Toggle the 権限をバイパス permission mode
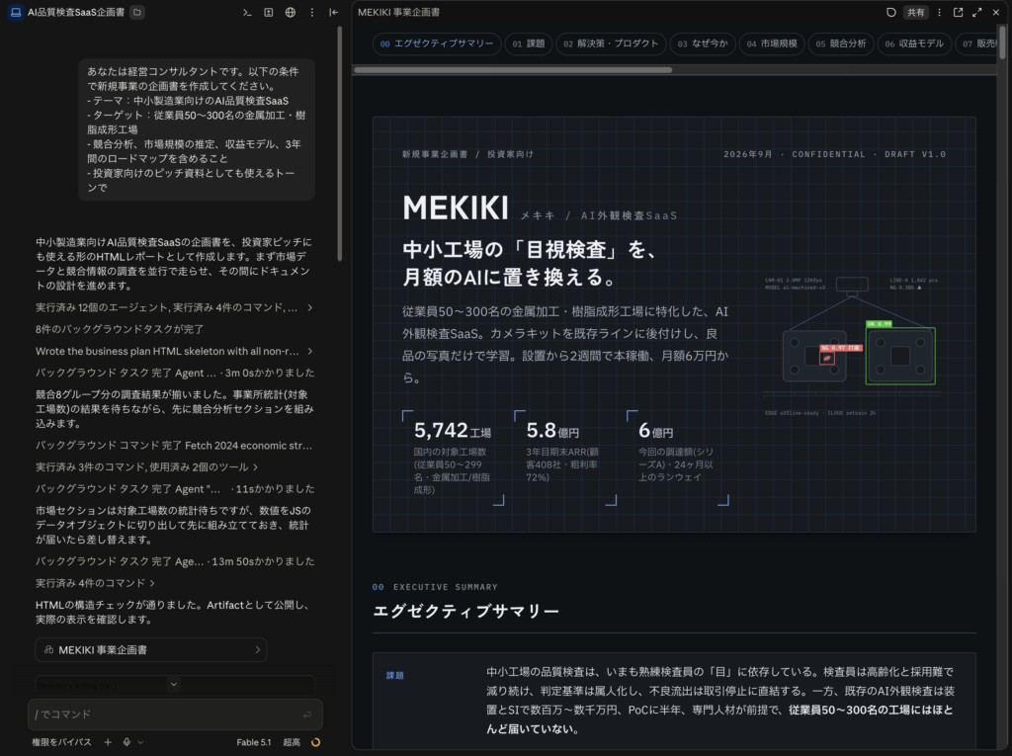Viewport: 1012px width, 756px height. 62,742
